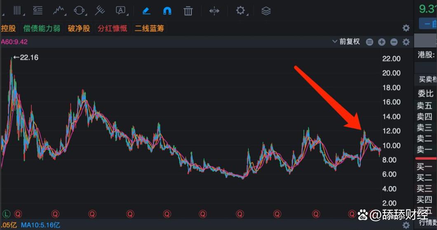Click the Q marker beside the L icon

pyautogui.click(x=18, y=214)
